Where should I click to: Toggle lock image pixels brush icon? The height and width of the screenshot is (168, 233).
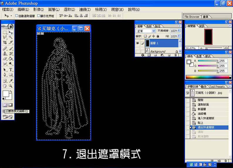pos(150,36)
